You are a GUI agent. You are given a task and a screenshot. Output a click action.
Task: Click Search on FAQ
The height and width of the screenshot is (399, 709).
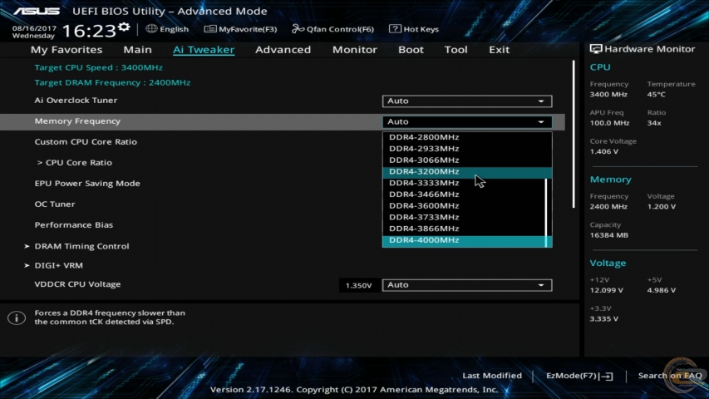(670, 376)
